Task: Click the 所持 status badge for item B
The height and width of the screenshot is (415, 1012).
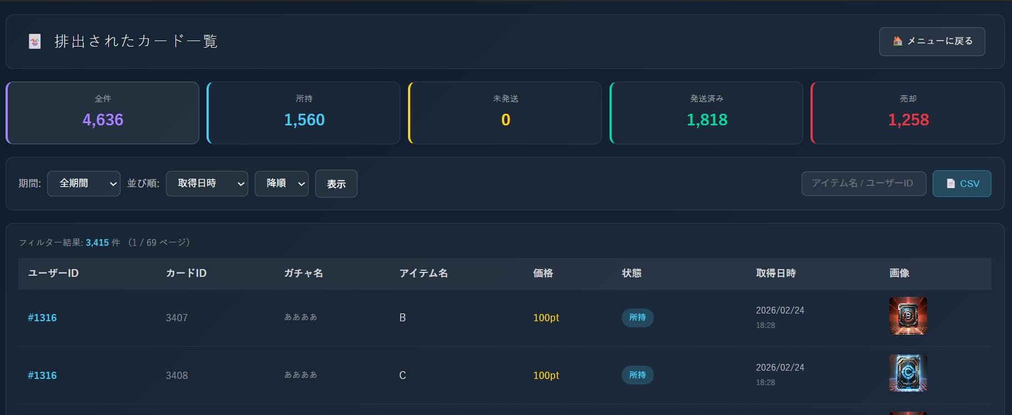Action: coord(637,318)
